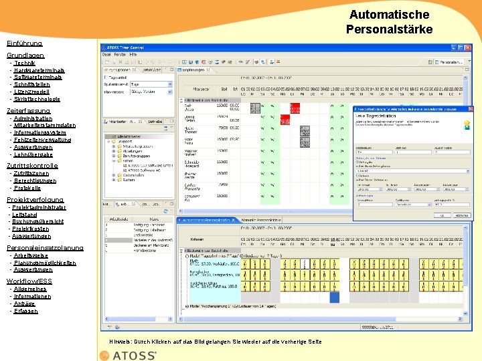Switch to the Datum/Zeit tab
The height and width of the screenshot is (361, 482).
[x=151, y=70]
